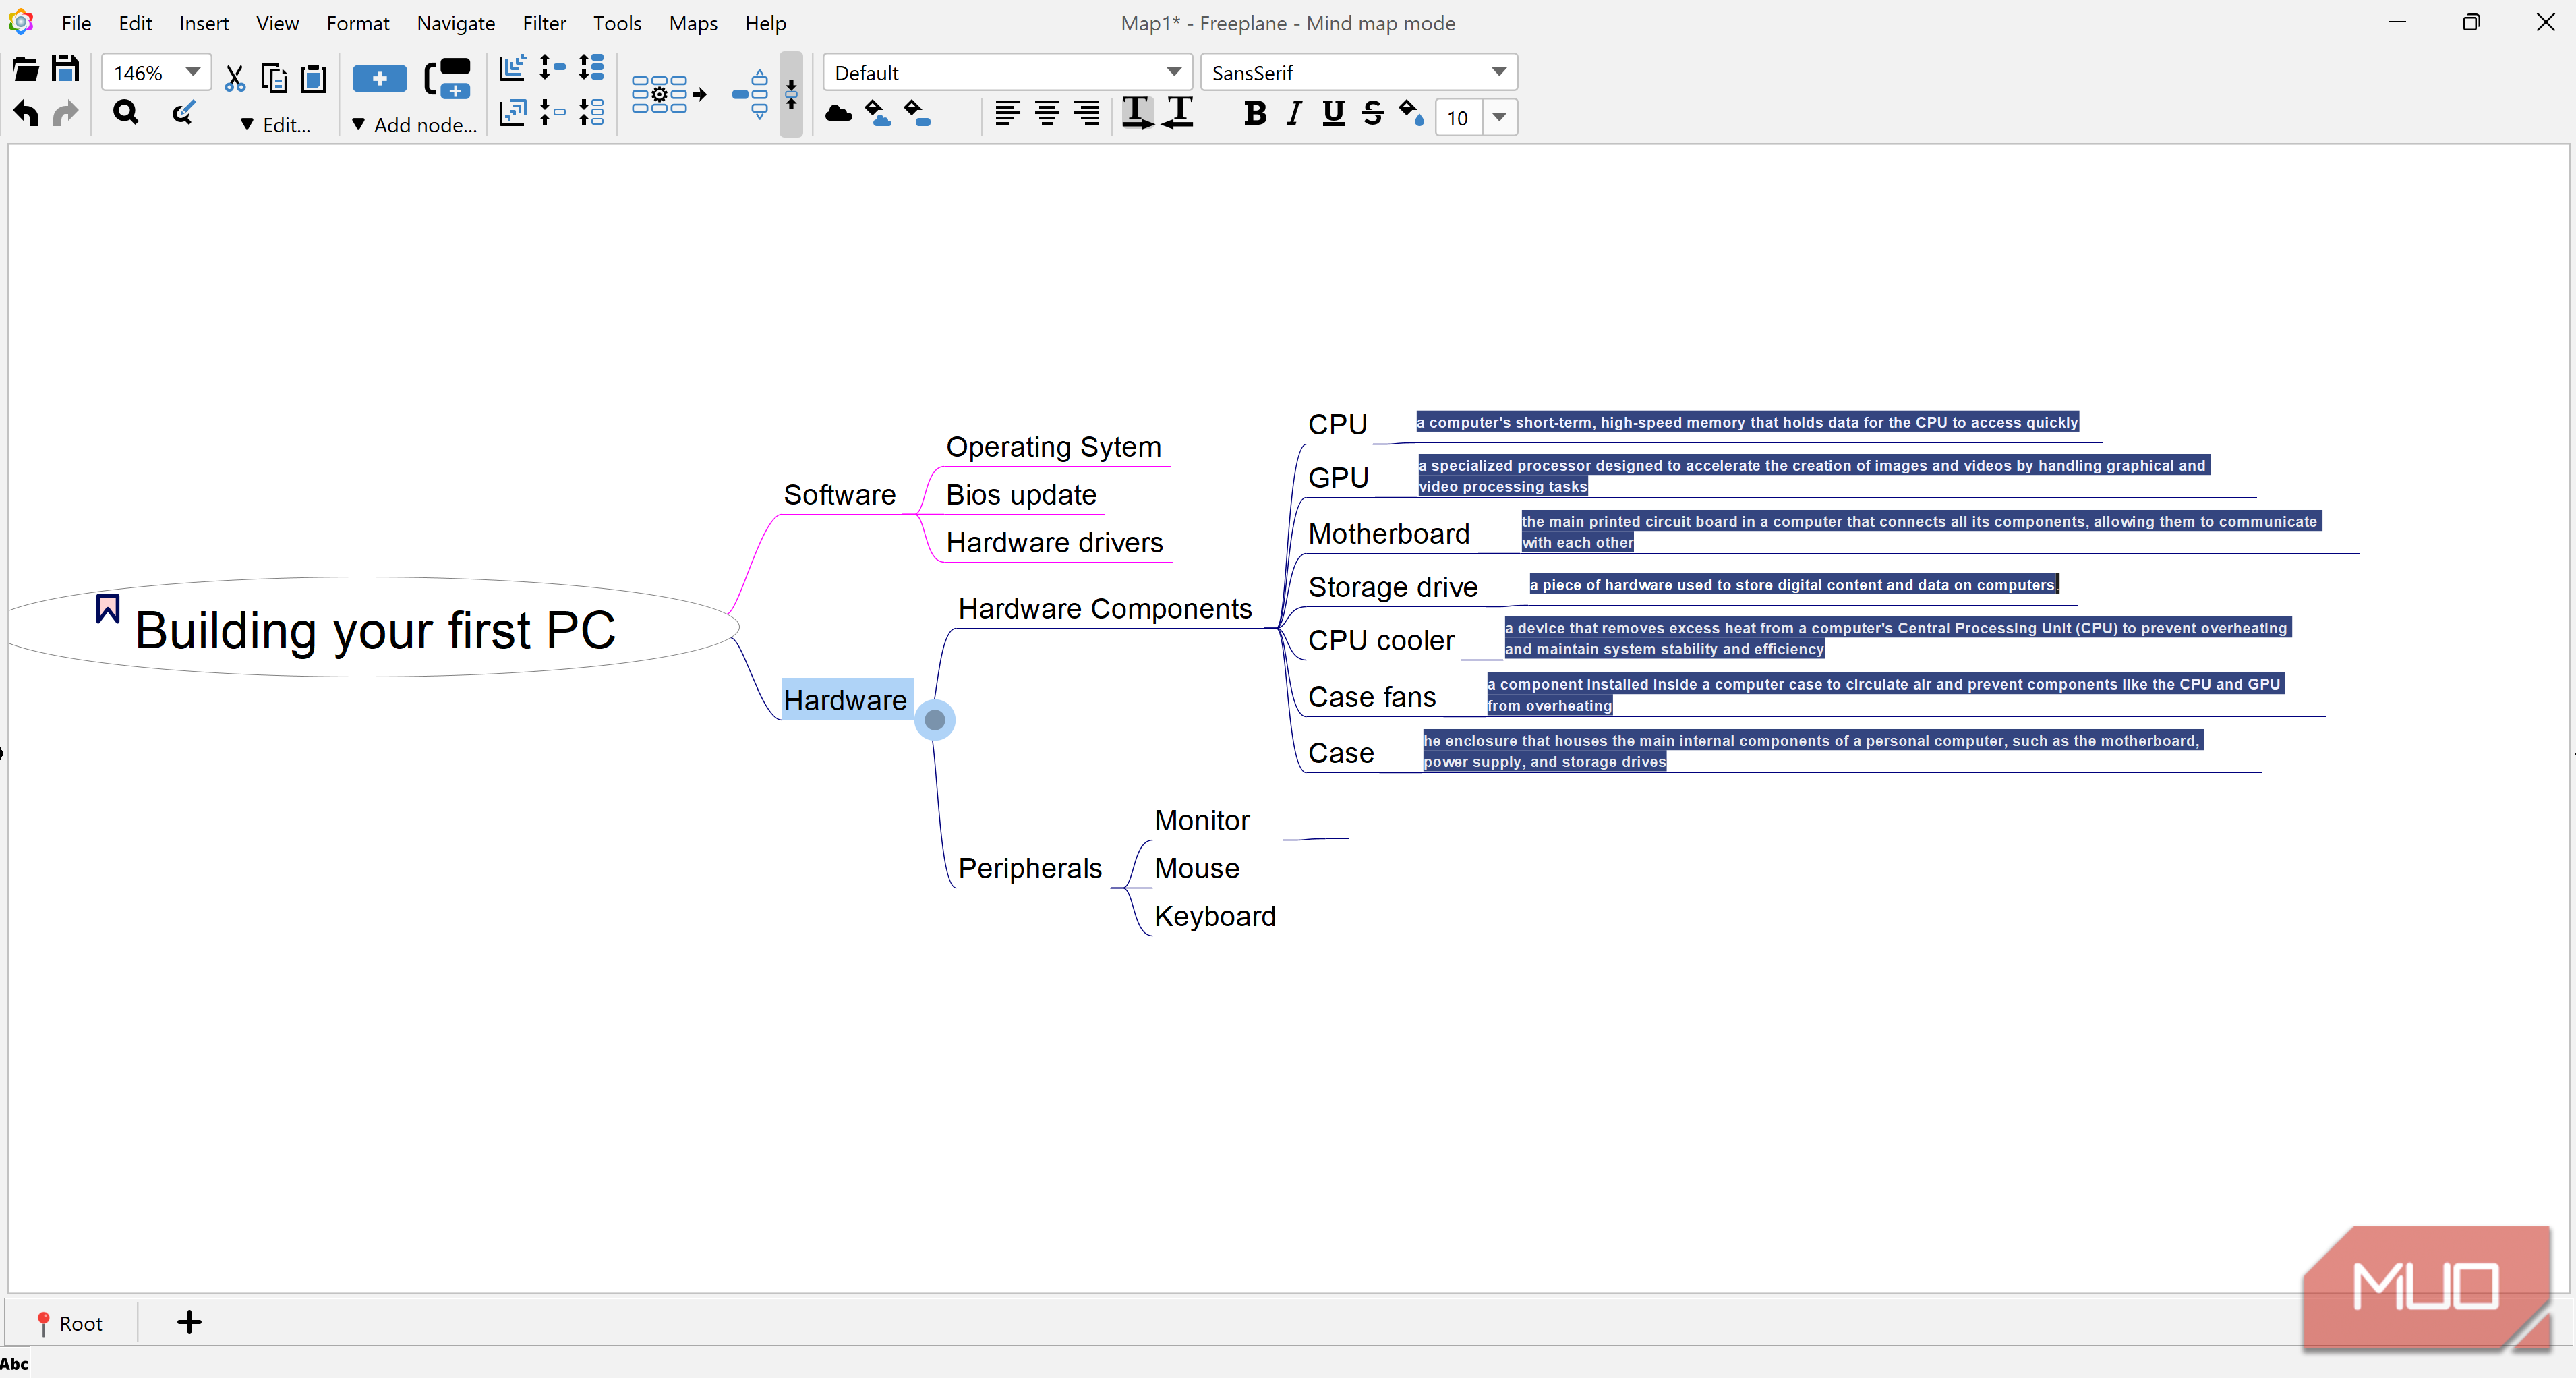2576x1378 pixels.
Task: Click the bookmark icon on the root node
Action: pyautogui.click(x=108, y=608)
